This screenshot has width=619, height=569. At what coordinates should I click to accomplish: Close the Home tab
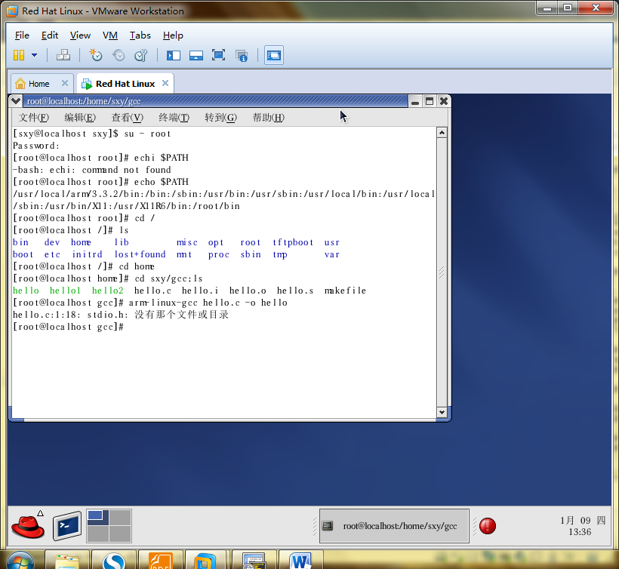65,83
